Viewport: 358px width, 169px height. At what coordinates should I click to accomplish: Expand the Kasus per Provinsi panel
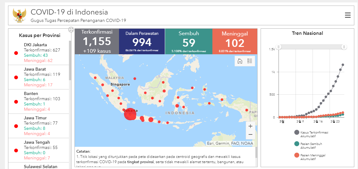71,29
